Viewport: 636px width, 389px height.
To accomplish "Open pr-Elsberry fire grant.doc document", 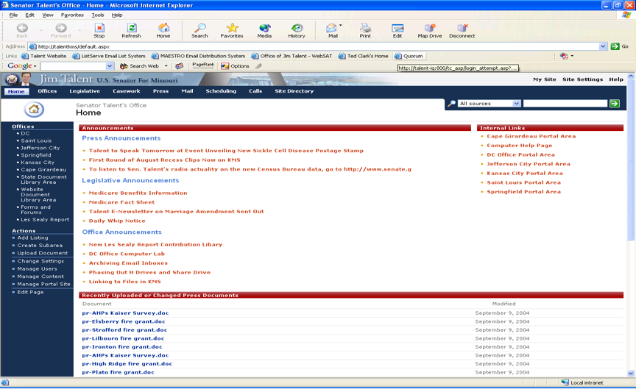I will (124, 321).
